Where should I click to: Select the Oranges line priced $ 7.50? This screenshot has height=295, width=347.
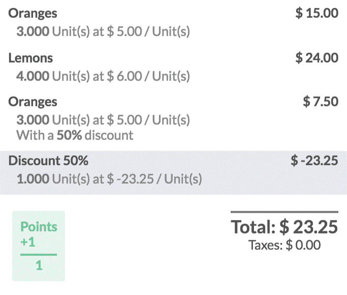[x=33, y=102]
